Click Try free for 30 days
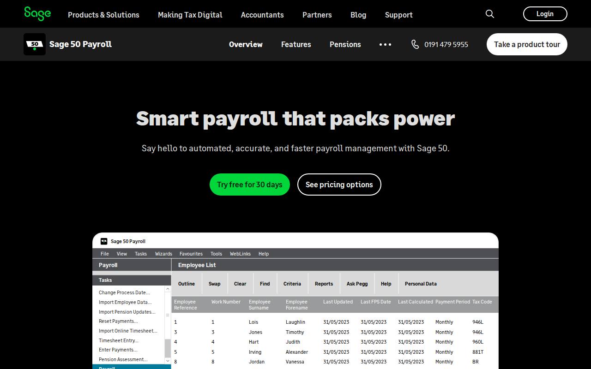The width and height of the screenshot is (591, 369). coord(250,184)
